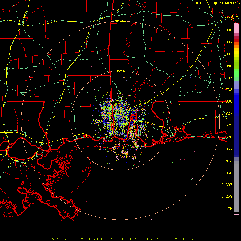
Task: Click the dark radar site center dot
Action: [120, 121]
